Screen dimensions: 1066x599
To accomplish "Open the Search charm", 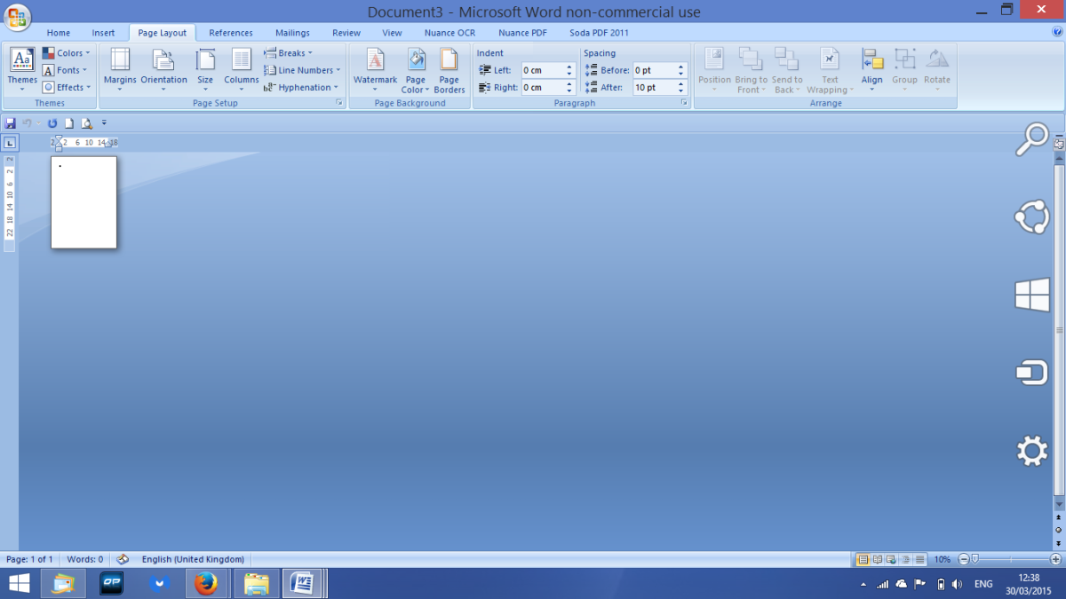I will pos(1032,140).
